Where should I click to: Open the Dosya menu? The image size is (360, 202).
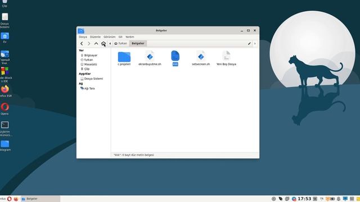[x=83, y=37]
